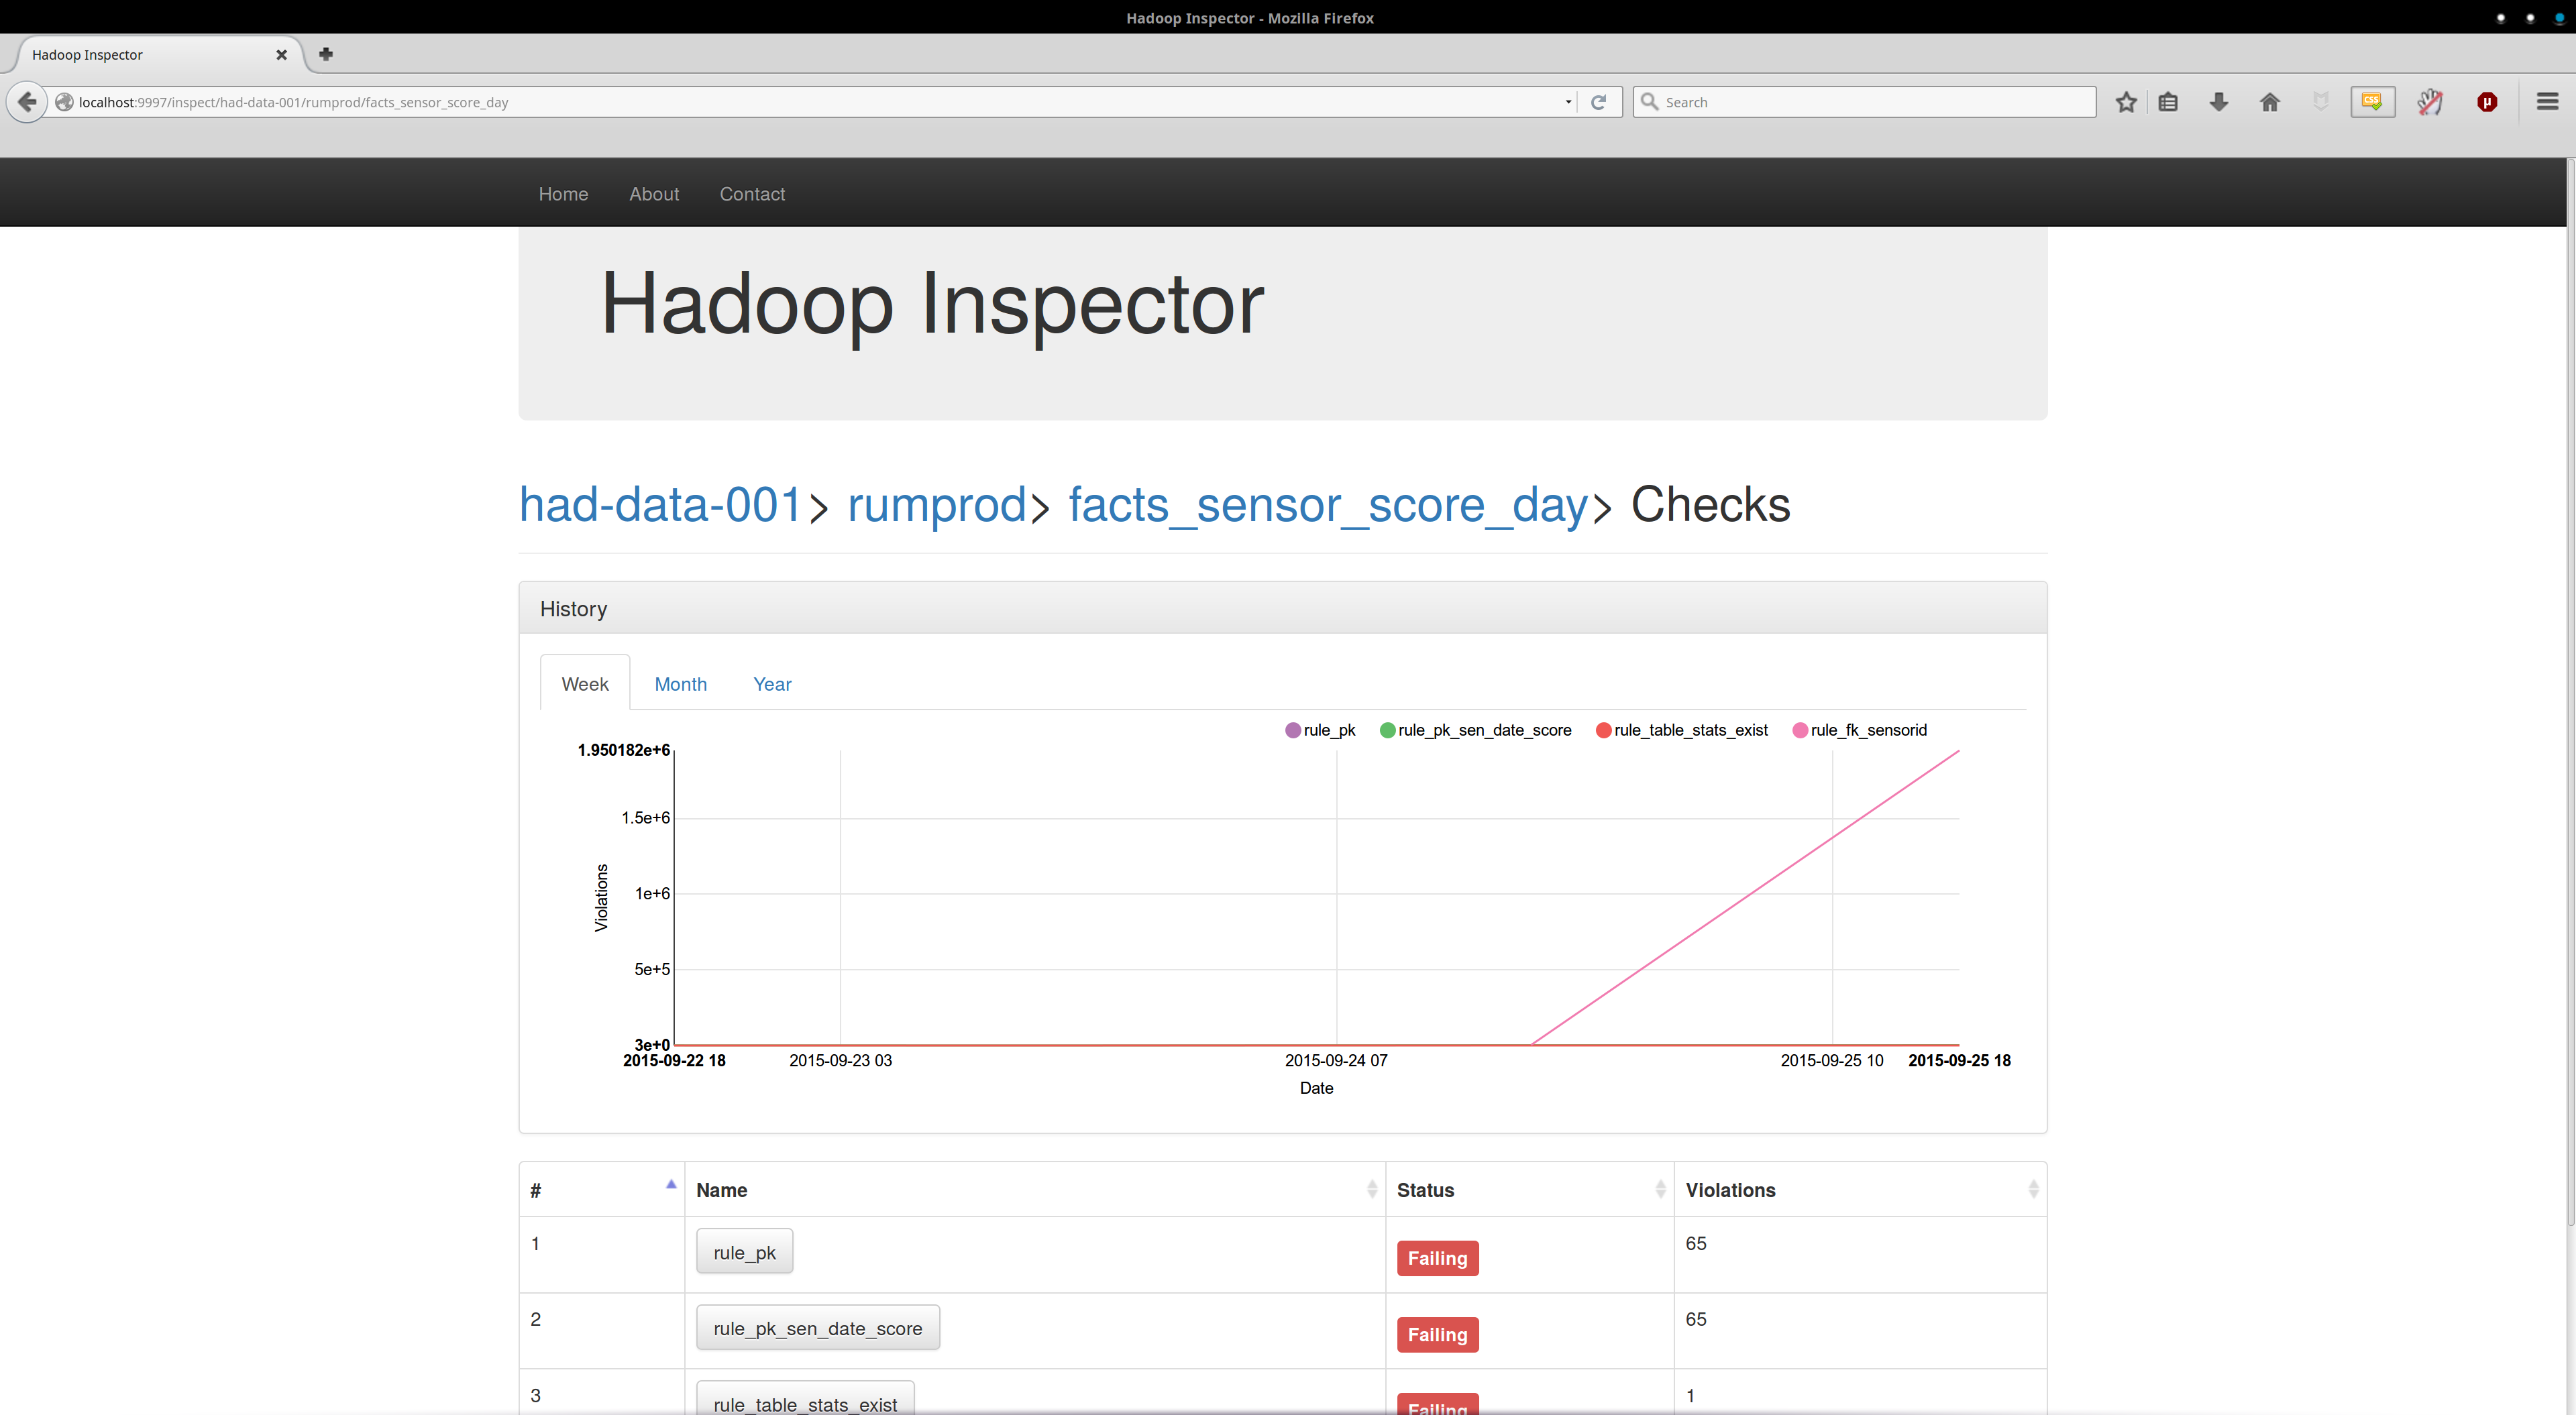Follow the rumprod breadcrumb link
This screenshot has width=2576, height=1415.
click(x=936, y=505)
